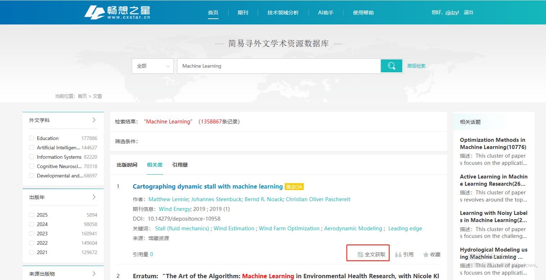Screen dimensions: 546x280
Task: Open the 期刊 navigation menu item
Action: [x=243, y=13]
